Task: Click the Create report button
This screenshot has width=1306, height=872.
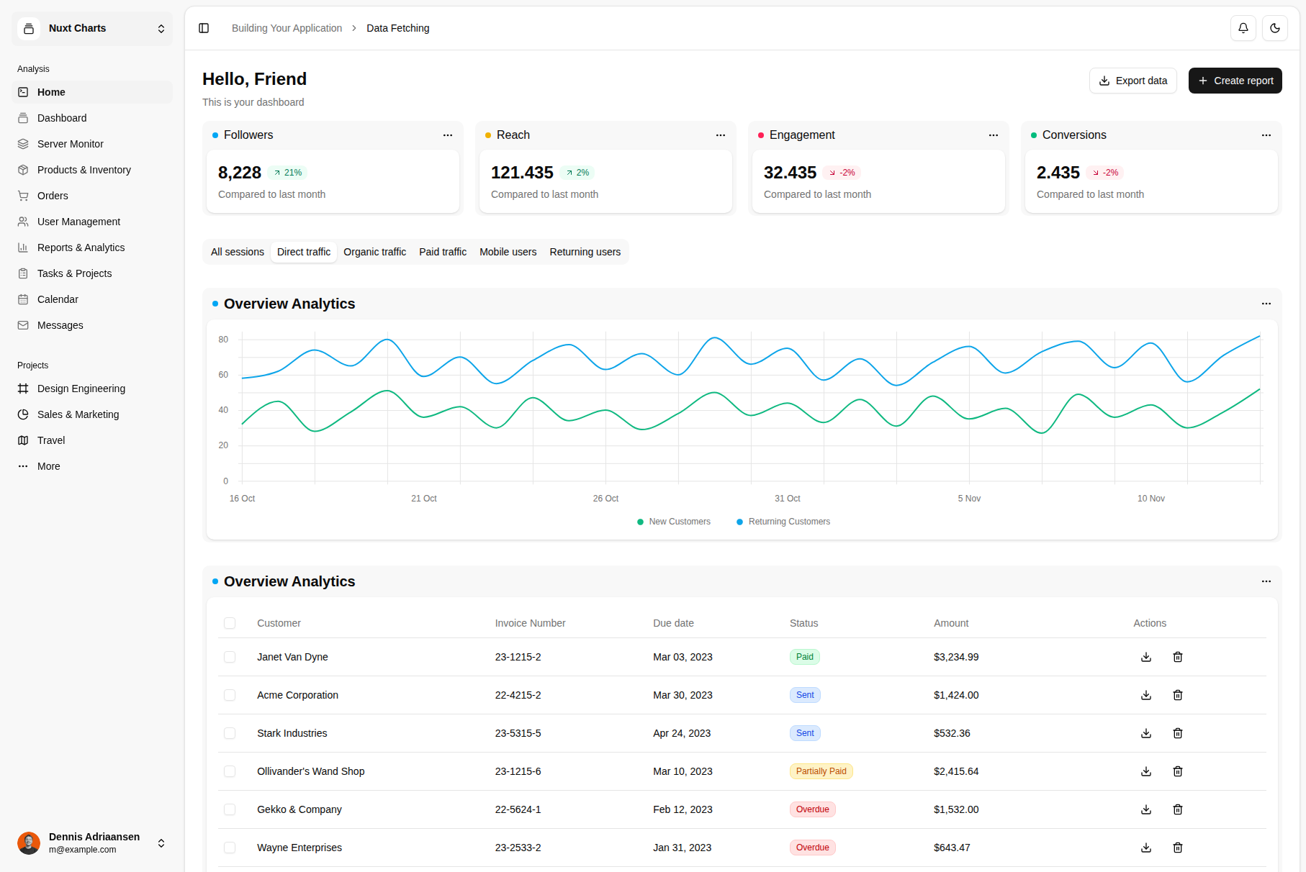Action: click(1235, 81)
